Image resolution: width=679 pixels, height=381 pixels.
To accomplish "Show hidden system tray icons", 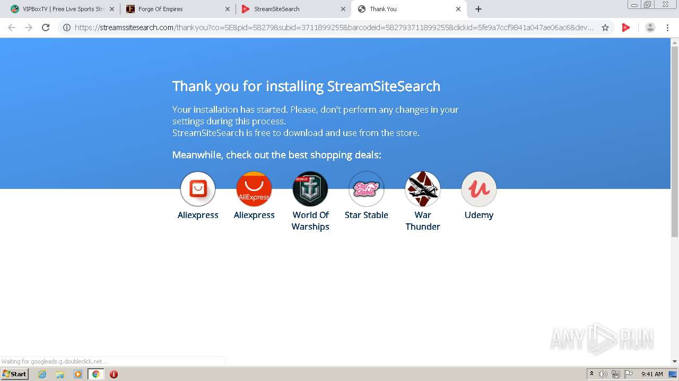I will point(591,374).
